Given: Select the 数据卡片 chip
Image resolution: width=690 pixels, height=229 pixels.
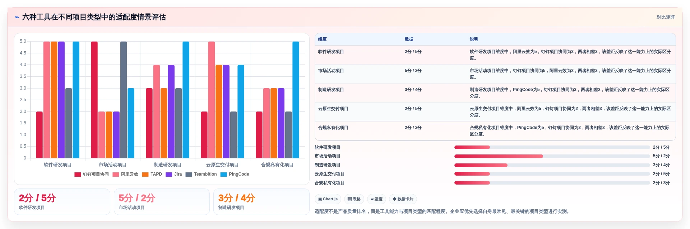Looking at the screenshot, I should 403,199.
